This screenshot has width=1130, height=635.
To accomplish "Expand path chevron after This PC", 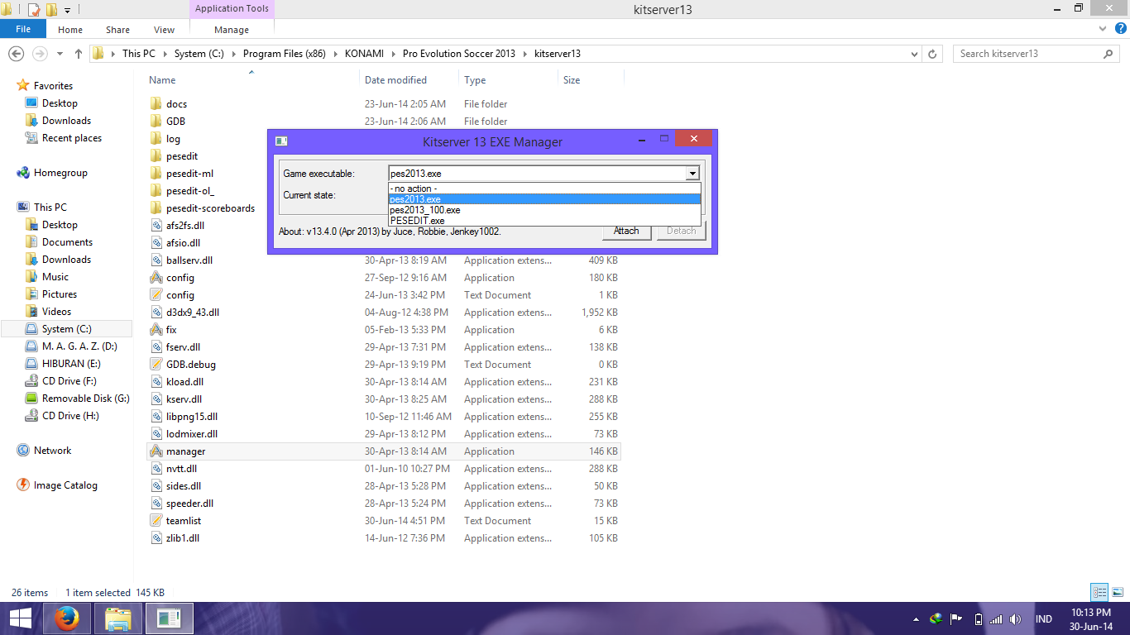I will point(165,54).
